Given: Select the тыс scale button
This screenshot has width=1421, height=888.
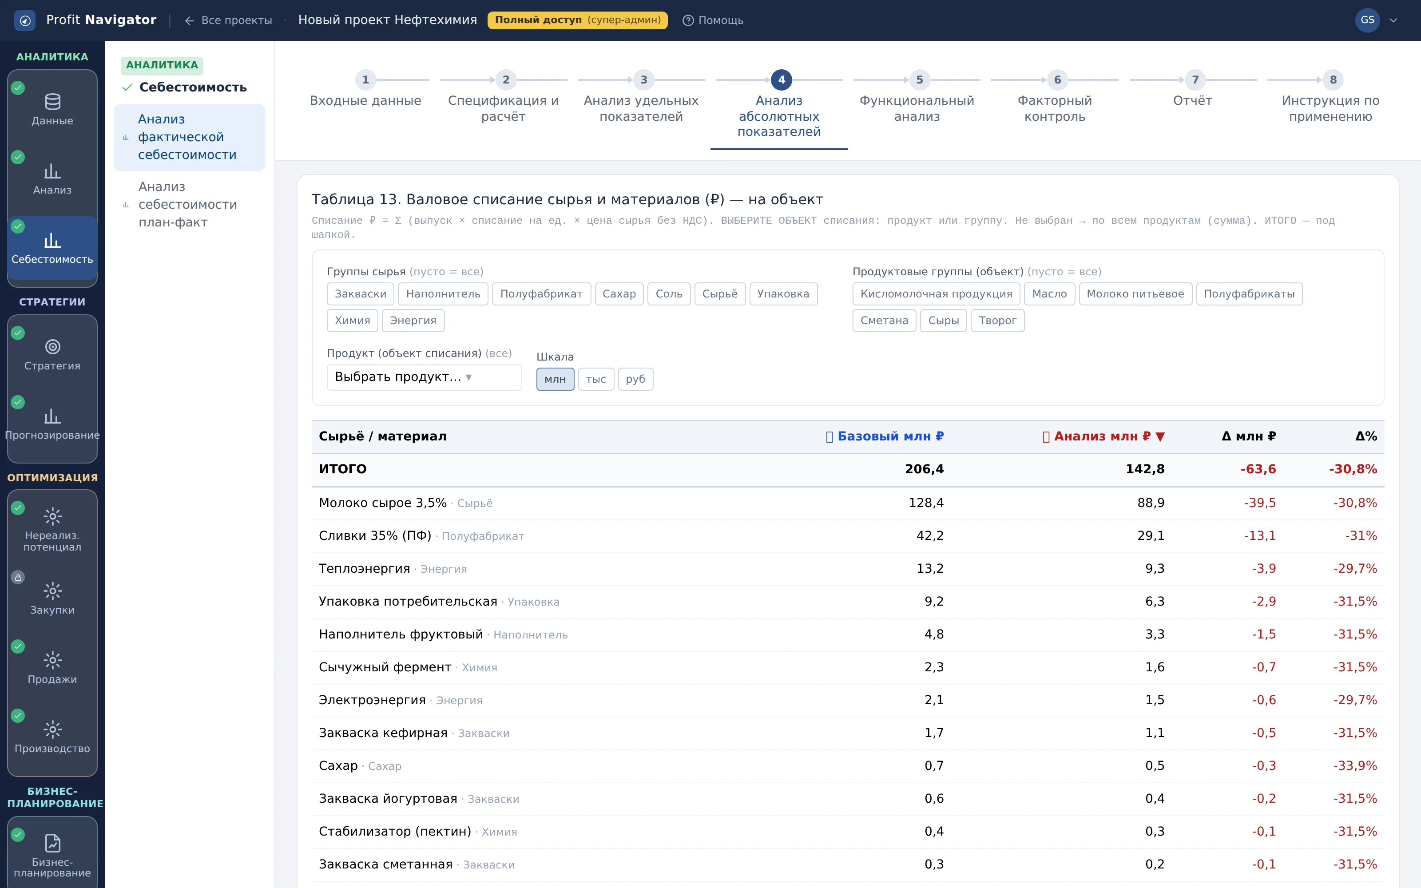Looking at the screenshot, I should [x=595, y=379].
